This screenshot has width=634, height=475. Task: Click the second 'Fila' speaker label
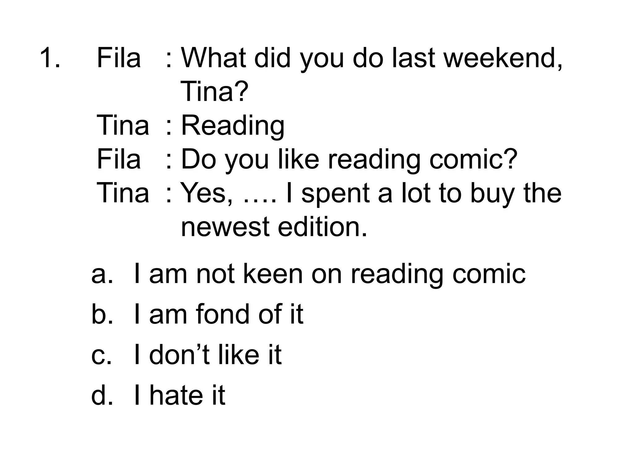pos(119,159)
